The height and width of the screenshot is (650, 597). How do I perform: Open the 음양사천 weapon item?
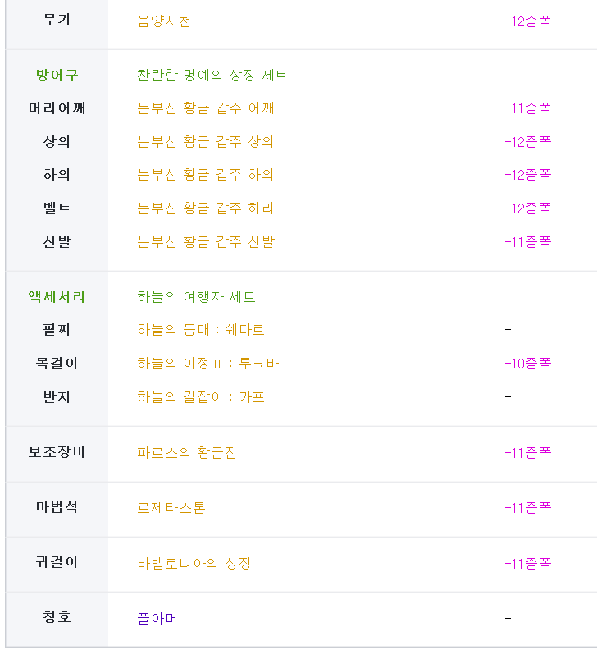point(164,21)
